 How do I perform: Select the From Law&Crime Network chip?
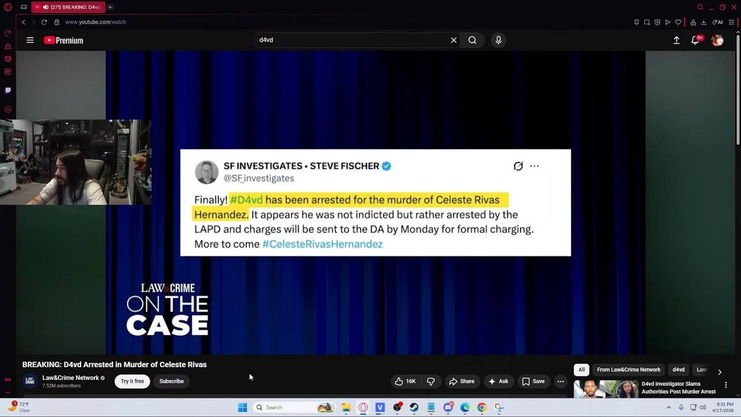629,370
